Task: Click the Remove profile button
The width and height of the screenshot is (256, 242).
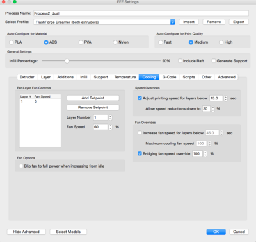Action: click(214, 22)
